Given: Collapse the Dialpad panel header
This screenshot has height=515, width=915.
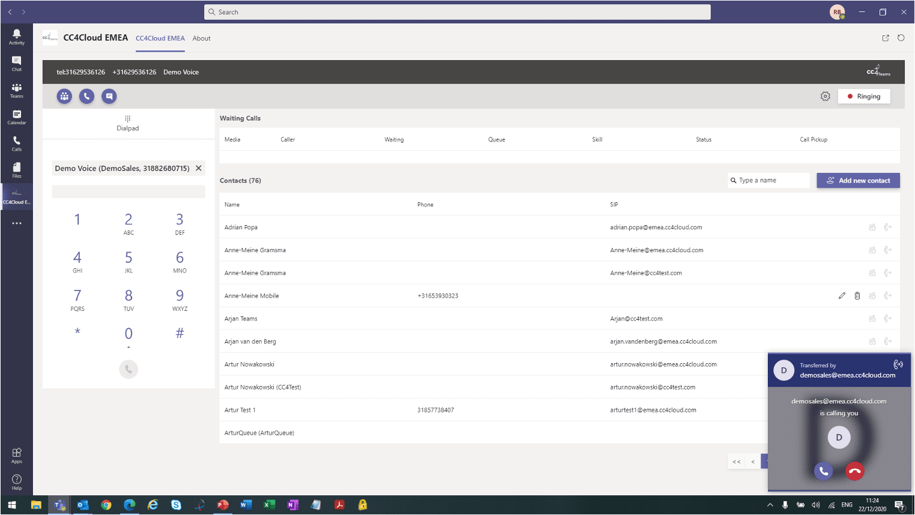Looking at the screenshot, I should 127,124.
